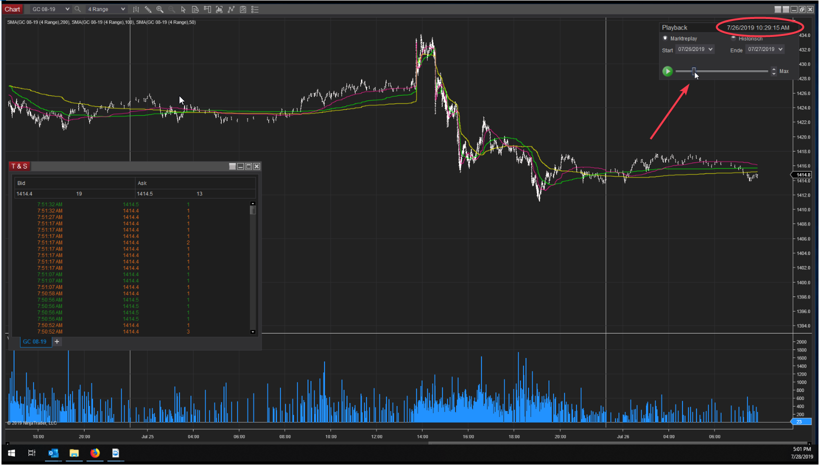Open the Ende date 07/27/2019 dropdown
This screenshot has width=821, height=465.
765,49
